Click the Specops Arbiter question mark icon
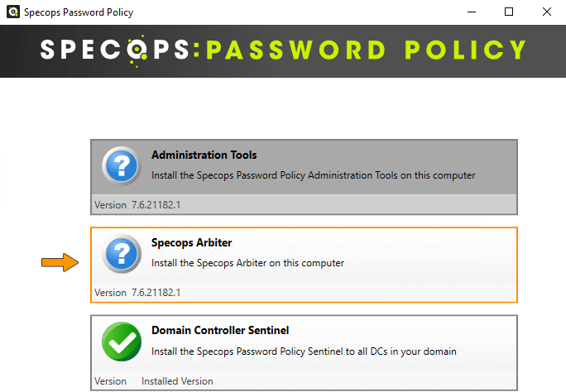The height and width of the screenshot is (392, 566). [122, 254]
